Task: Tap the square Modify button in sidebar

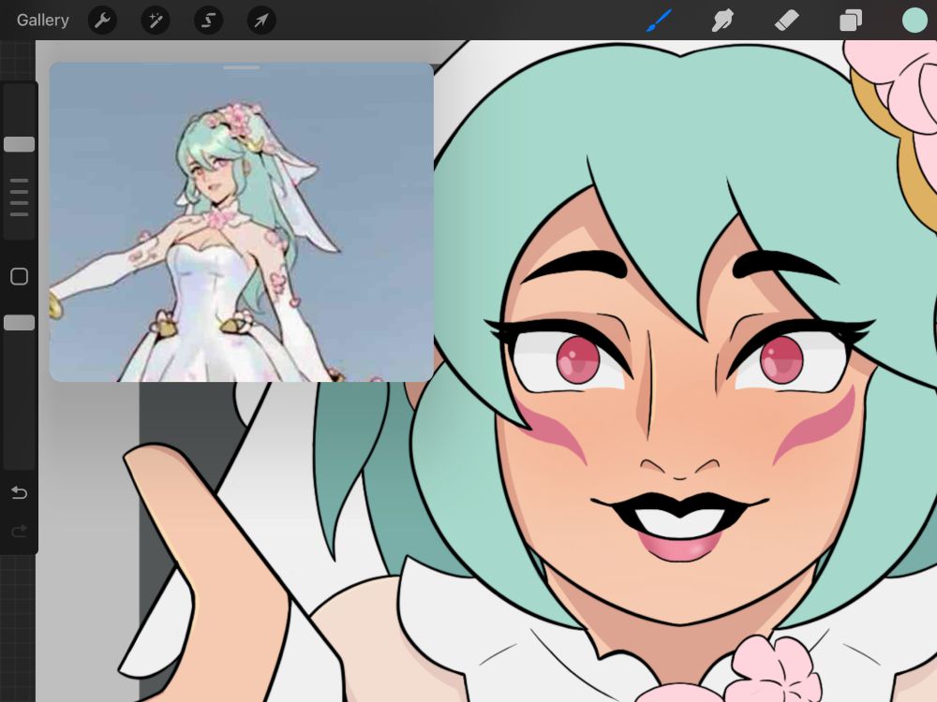Action: pyautogui.click(x=19, y=276)
